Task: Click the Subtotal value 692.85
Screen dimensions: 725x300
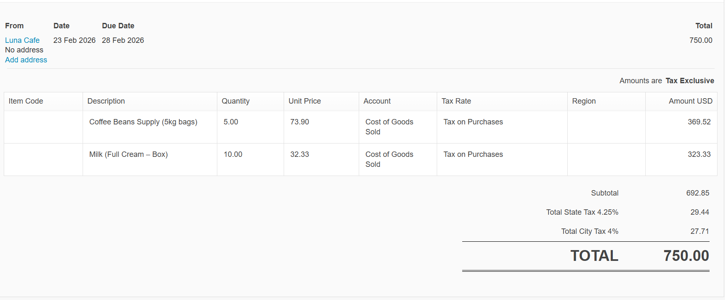Action: click(697, 193)
